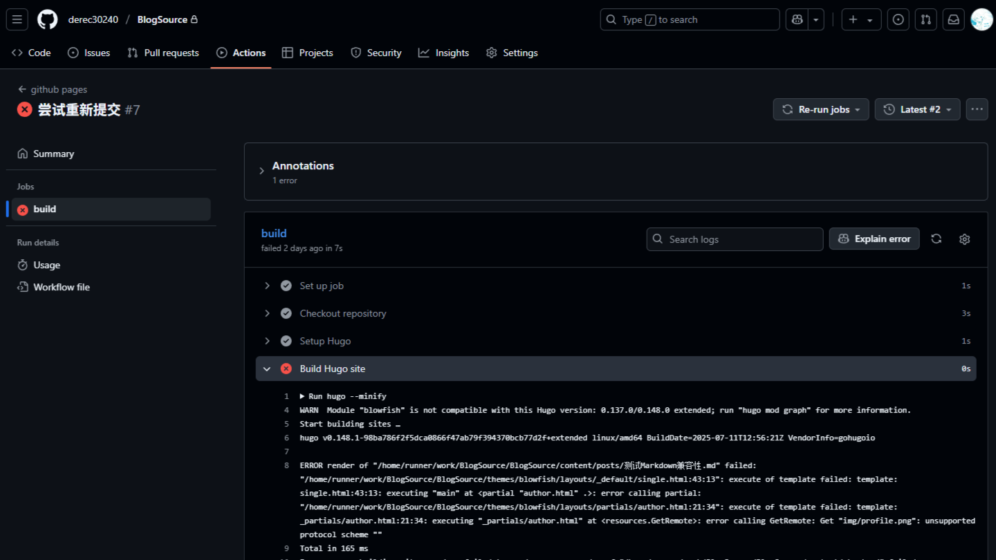
Task: Click log line number 4
Action: coord(286,410)
